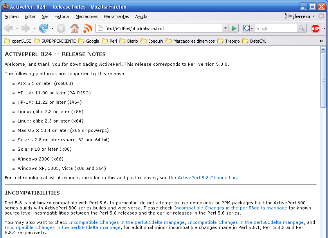328x238 pixels.
Task: Open the Archivo menu
Action: point(11,16)
